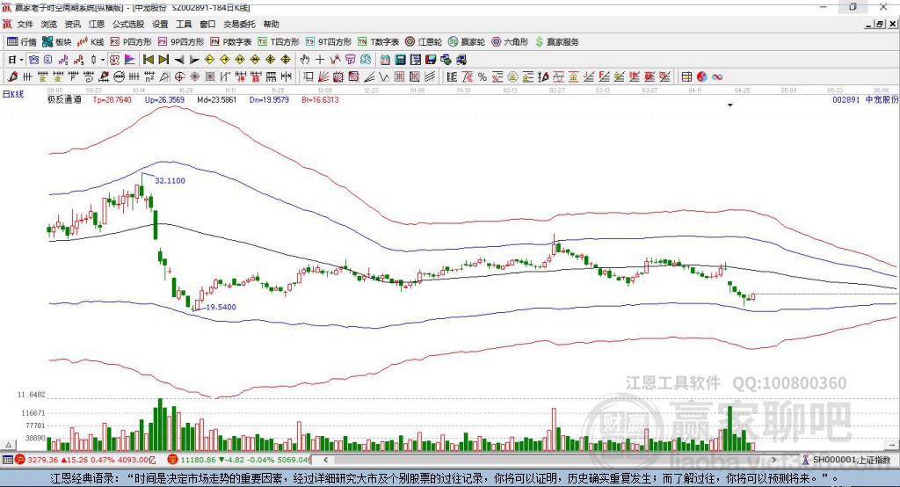Click the black right arrow icon
This screenshot has height=487, width=900.
point(194,60)
